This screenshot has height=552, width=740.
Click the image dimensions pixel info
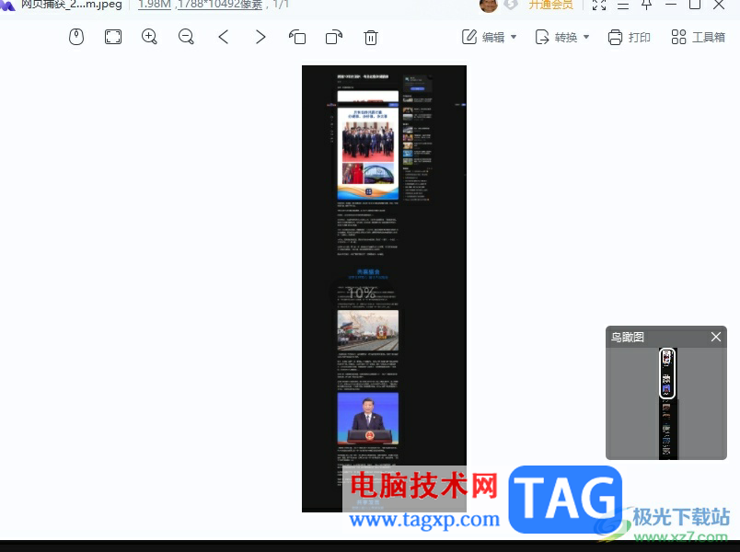click(220, 5)
